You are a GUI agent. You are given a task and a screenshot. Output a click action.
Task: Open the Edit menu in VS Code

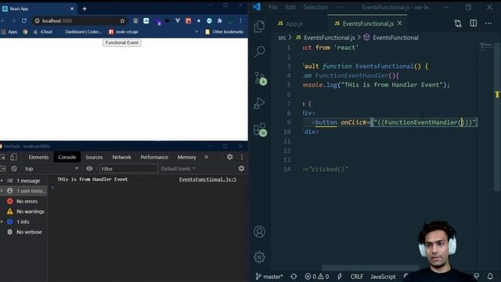tap(290, 7)
